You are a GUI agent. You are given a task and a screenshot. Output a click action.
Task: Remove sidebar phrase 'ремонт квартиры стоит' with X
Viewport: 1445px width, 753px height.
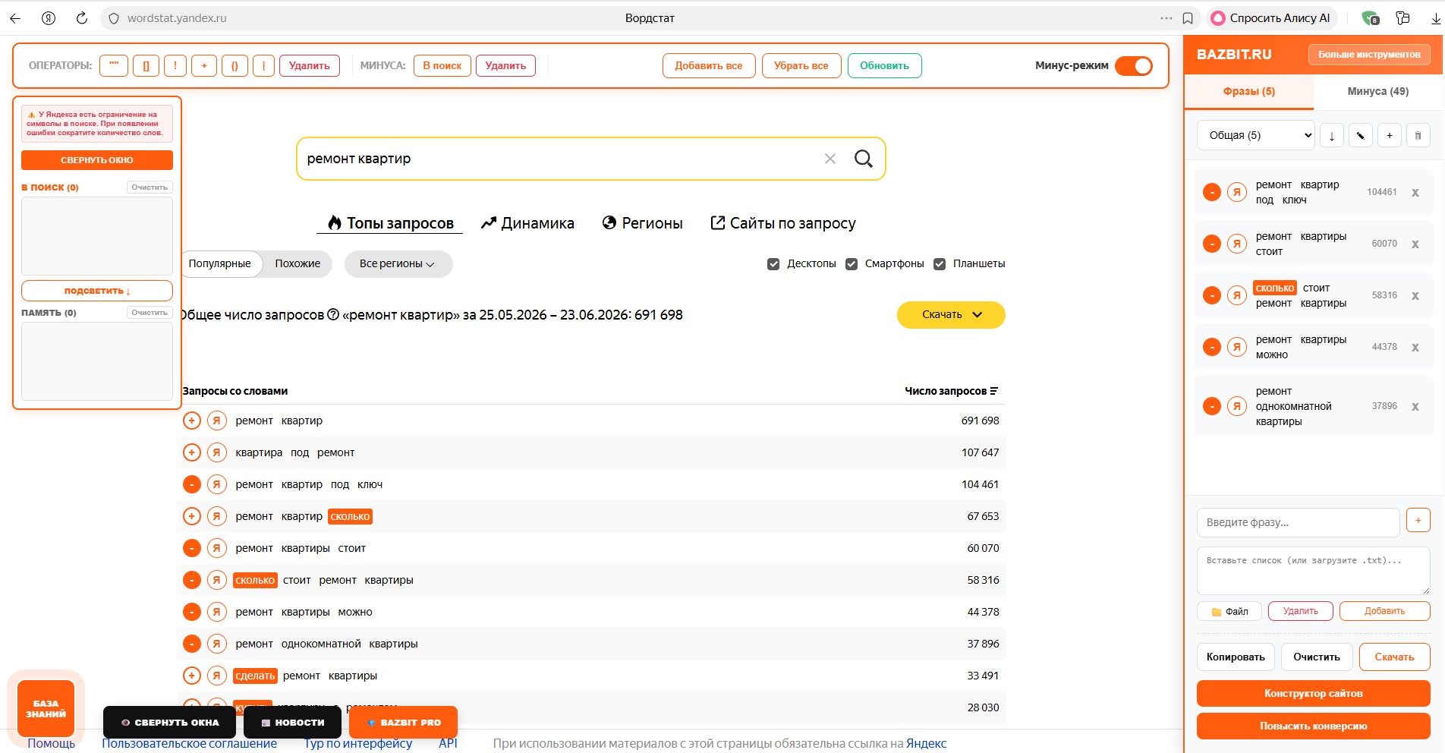(1415, 244)
